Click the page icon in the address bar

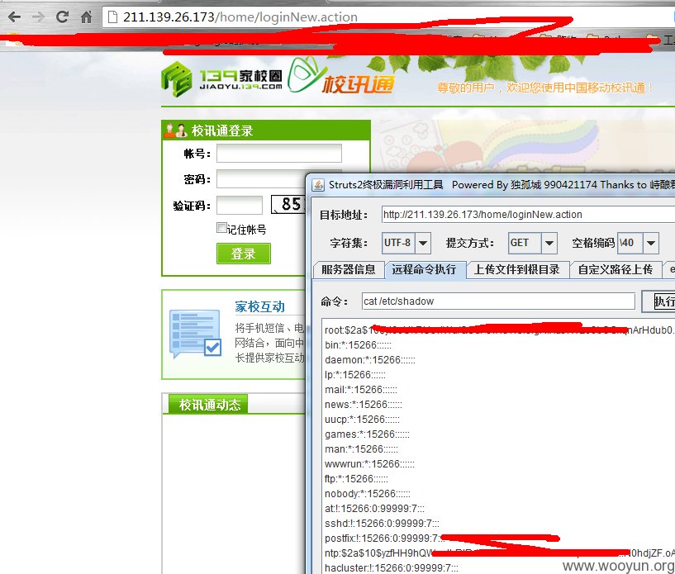113,17
